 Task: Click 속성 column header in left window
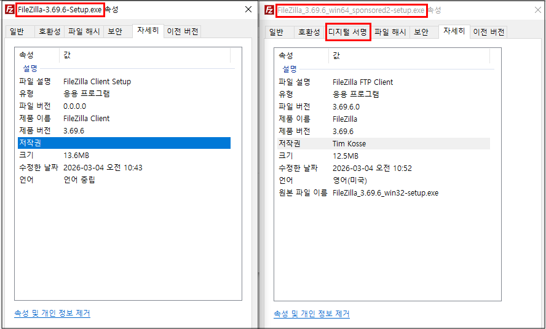point(38,55)
